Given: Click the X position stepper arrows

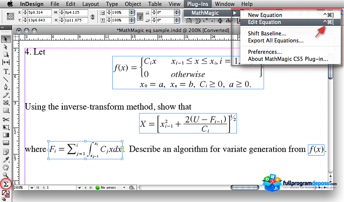Looking at the screenshot, I should click(25, 12).
